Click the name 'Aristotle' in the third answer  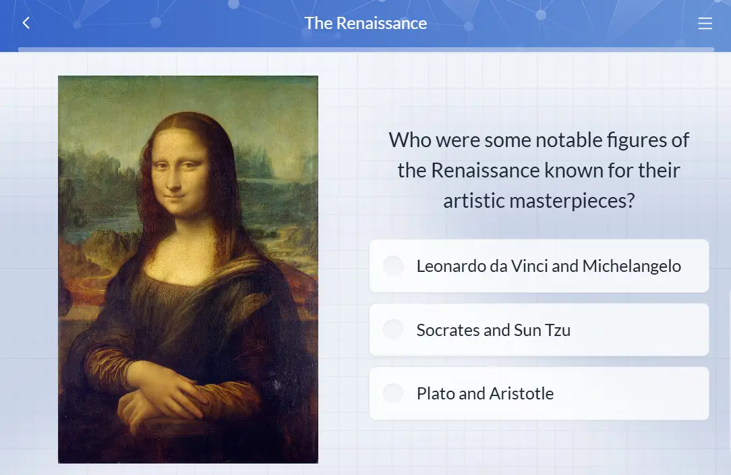click(521, 393)
